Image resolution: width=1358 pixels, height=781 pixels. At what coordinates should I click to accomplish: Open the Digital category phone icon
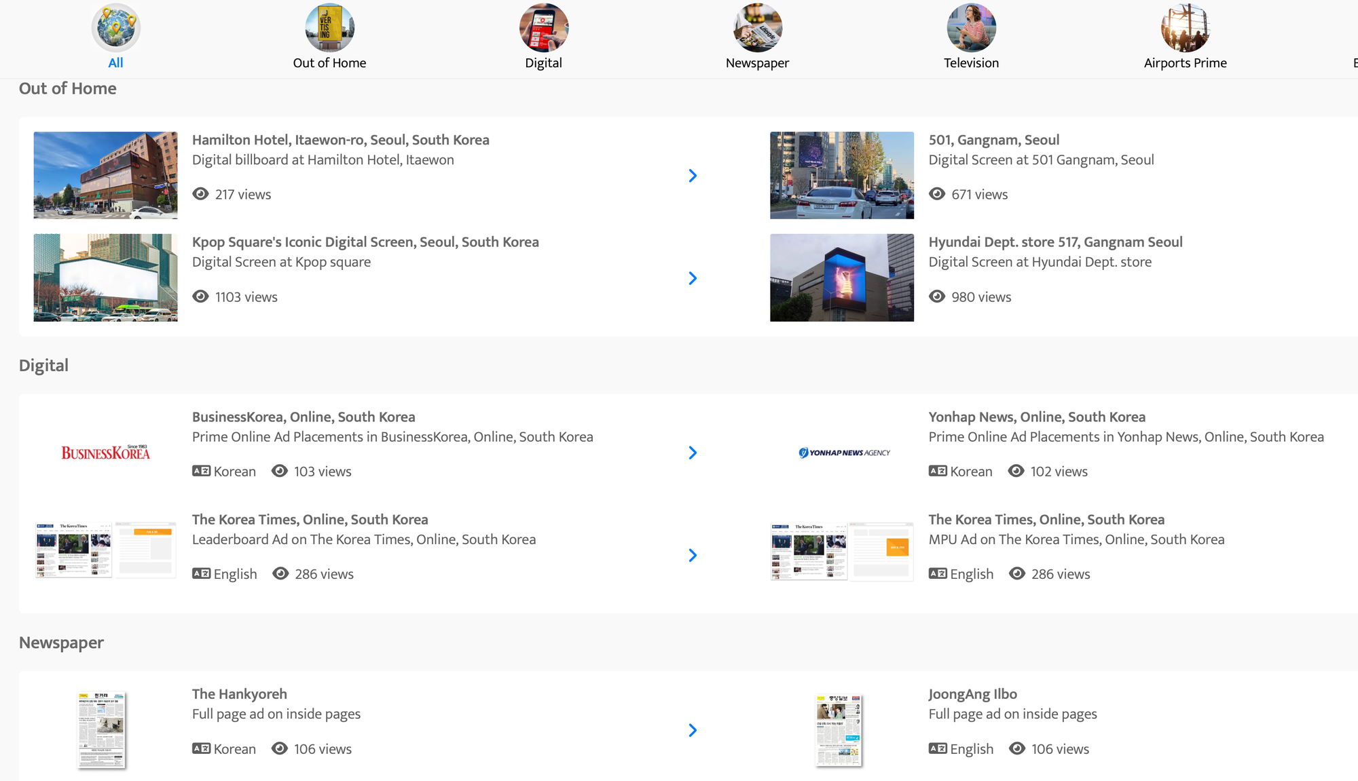(544, 28)
